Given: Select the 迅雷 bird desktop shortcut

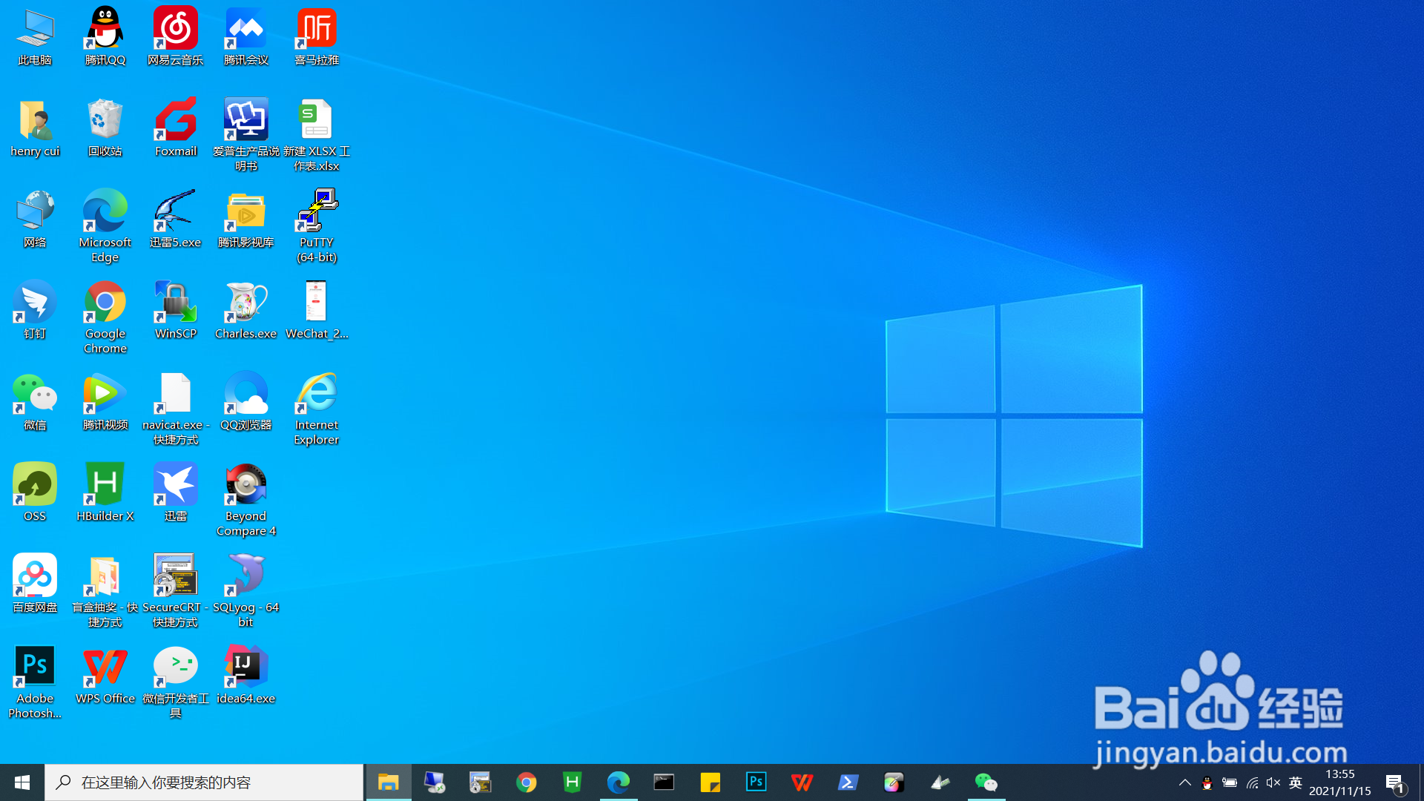Looking at the screenshot, I should (176, 493).
